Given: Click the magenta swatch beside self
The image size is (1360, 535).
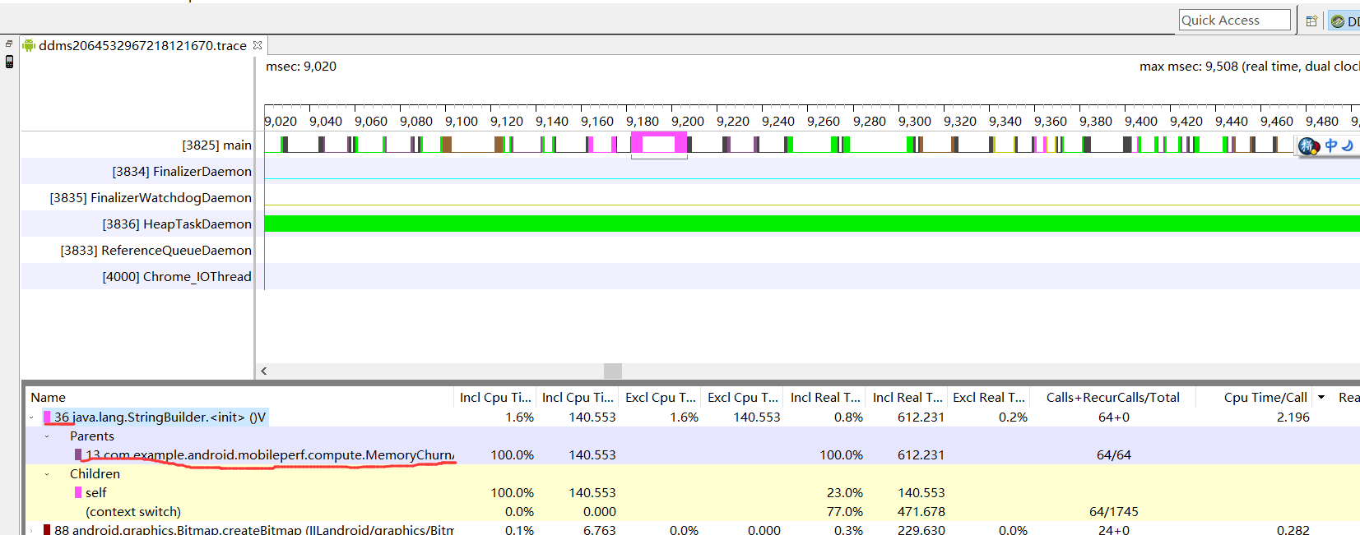Looking at the screenshot, I should coord(78,493).
